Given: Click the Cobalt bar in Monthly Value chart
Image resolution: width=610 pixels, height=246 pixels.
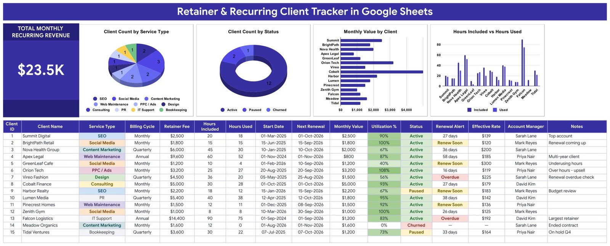Looking at the screenshot, I should pyautogui.click(x=382, y=72).
